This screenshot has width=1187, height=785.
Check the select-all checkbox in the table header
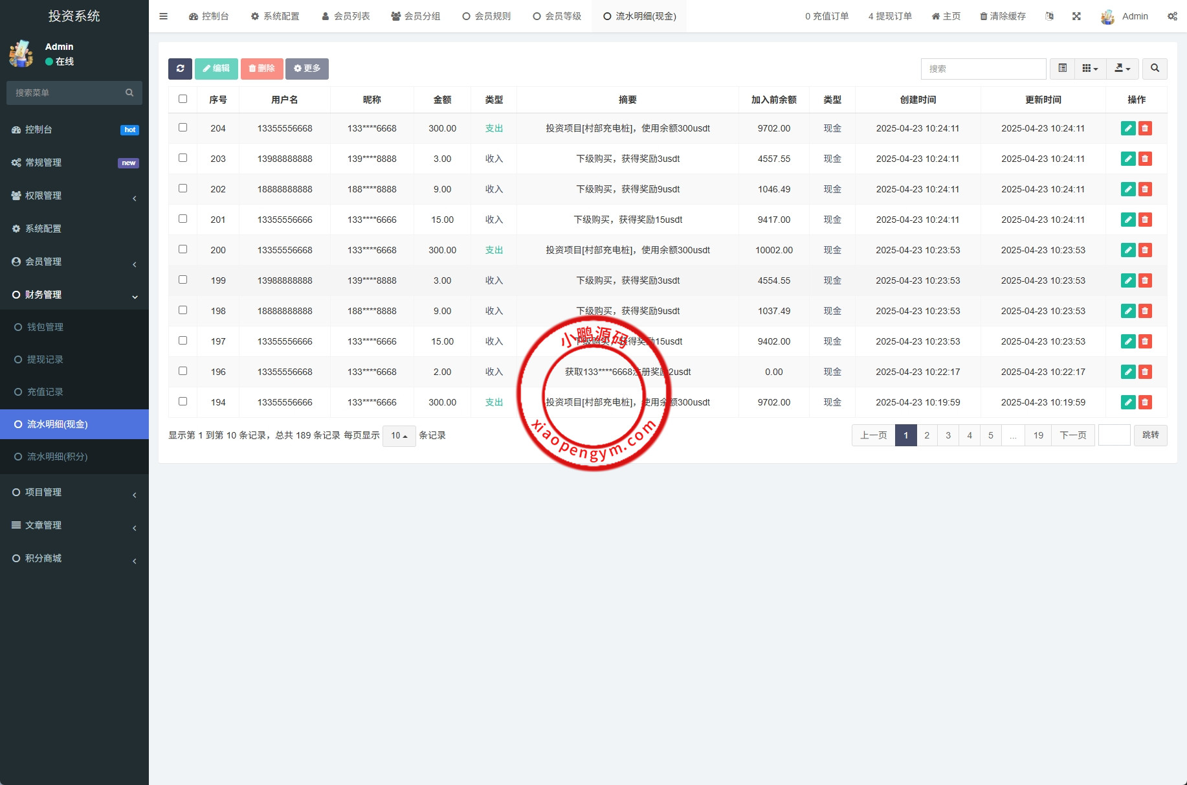pos(183,99)
